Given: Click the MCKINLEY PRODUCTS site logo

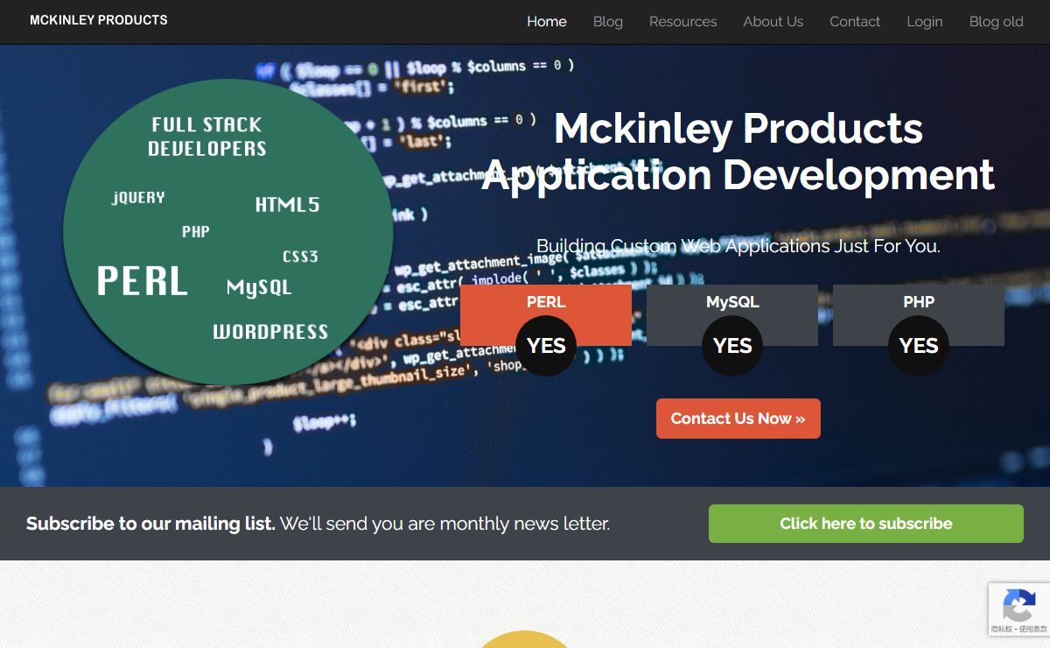Looking at the screenshot, I should pyautogui.click(x=99, y=20).
